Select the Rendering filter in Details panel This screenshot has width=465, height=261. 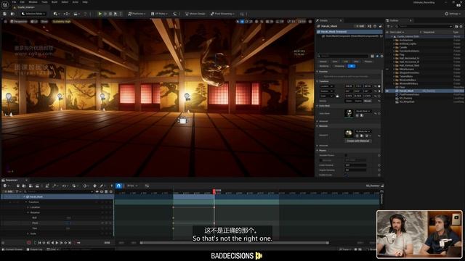pyautogui.click(x=324, y=66)
